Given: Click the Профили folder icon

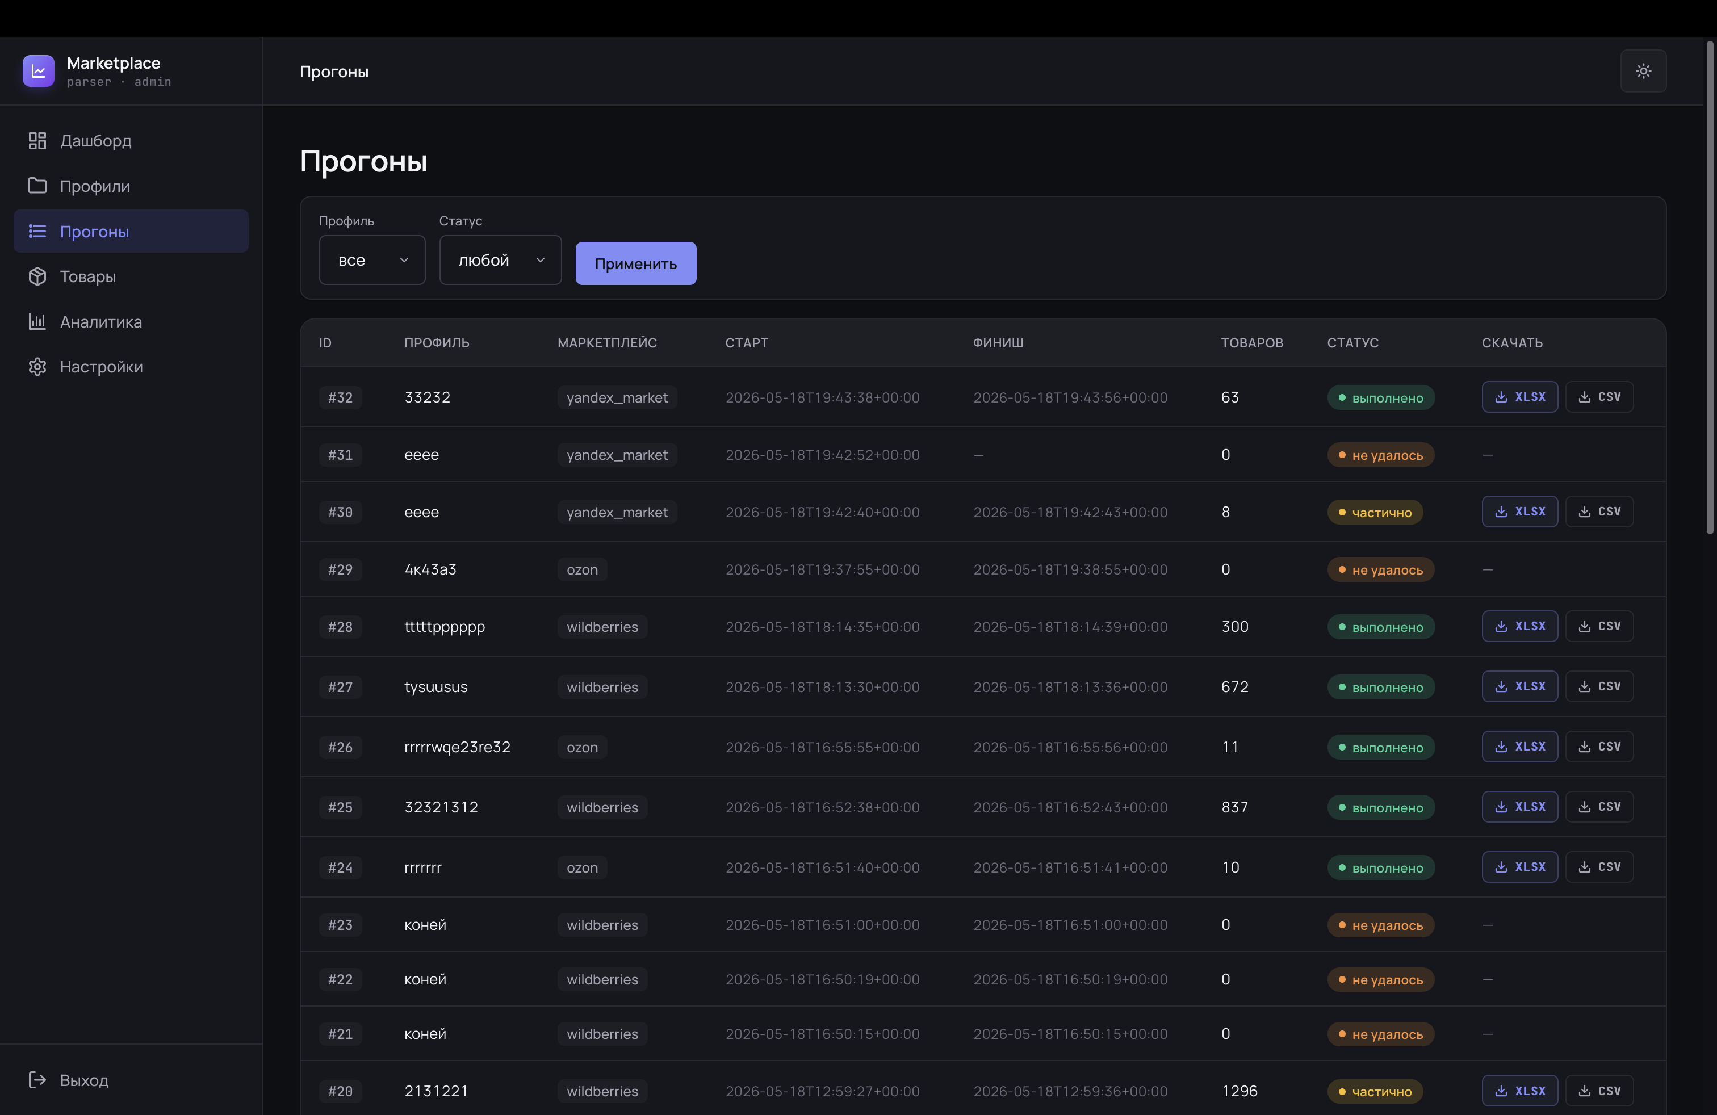Looking at the screenshot, I should (x=37, y=185).
